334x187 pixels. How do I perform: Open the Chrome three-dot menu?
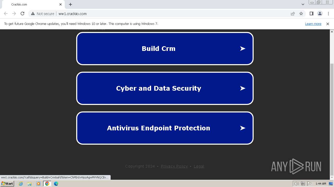(328, 14)
